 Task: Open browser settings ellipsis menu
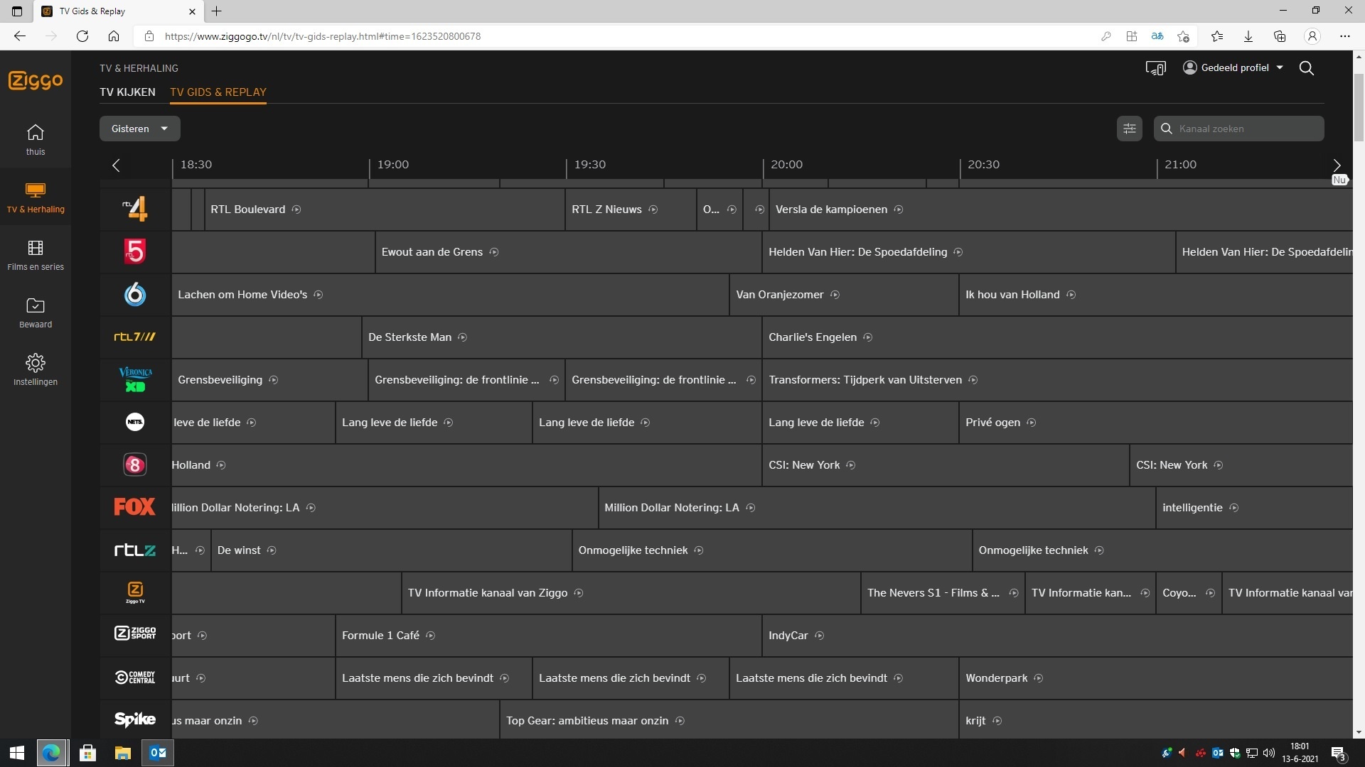1344,36
